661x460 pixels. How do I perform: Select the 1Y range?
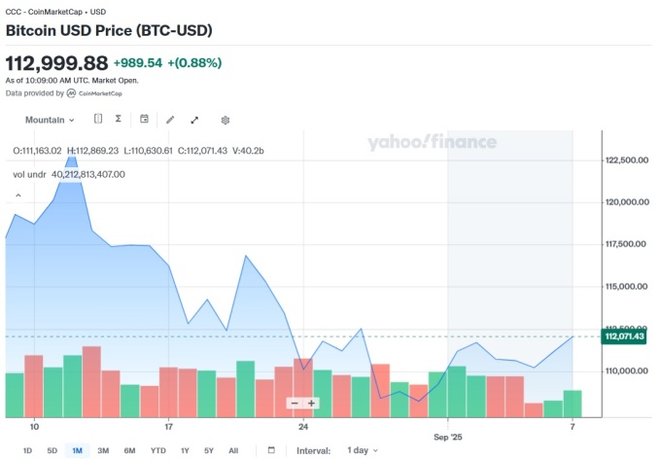click(185, 450)
